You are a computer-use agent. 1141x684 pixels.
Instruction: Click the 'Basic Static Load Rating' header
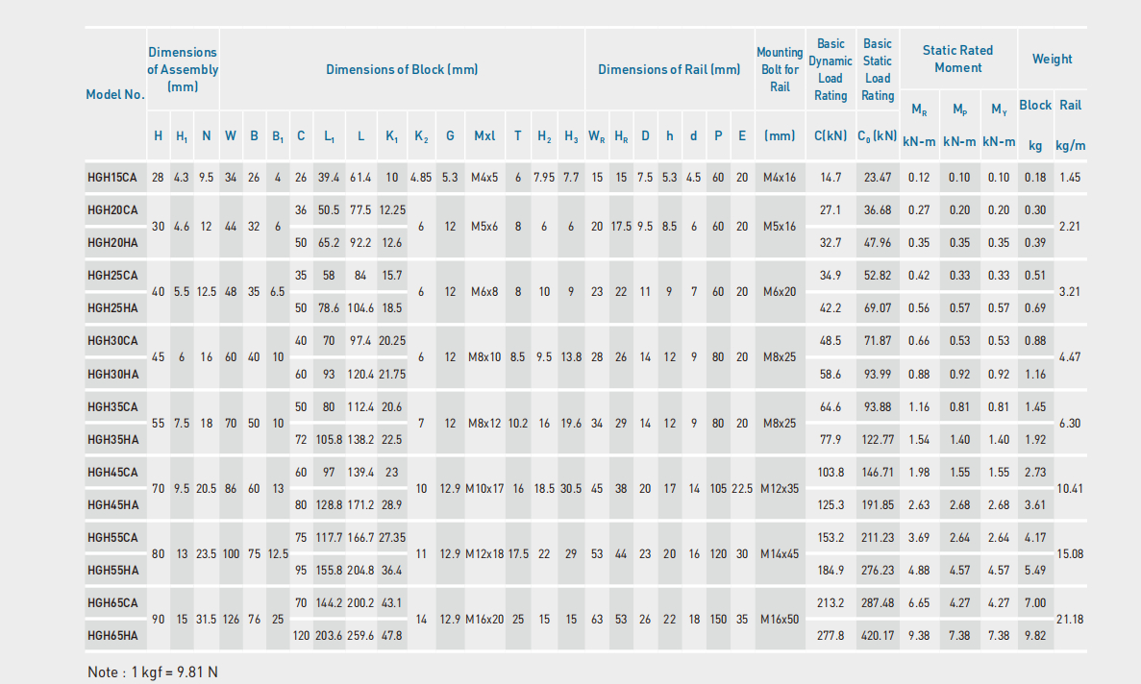click(x=878, y=70)
